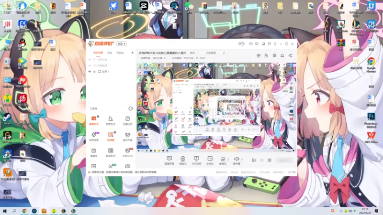Open settings gear beside the start-live button
The width and height of the screenshot is (383, 215).
pyautogui.click(x=270, y=160)
